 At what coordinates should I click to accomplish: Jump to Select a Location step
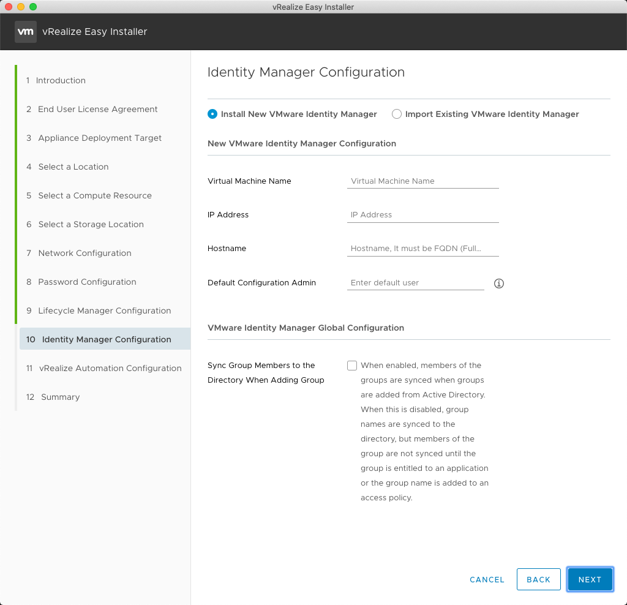click(67, 167)
